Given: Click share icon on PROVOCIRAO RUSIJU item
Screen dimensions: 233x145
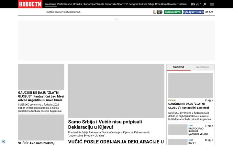Looking at the screenshot, I should 211,126.
